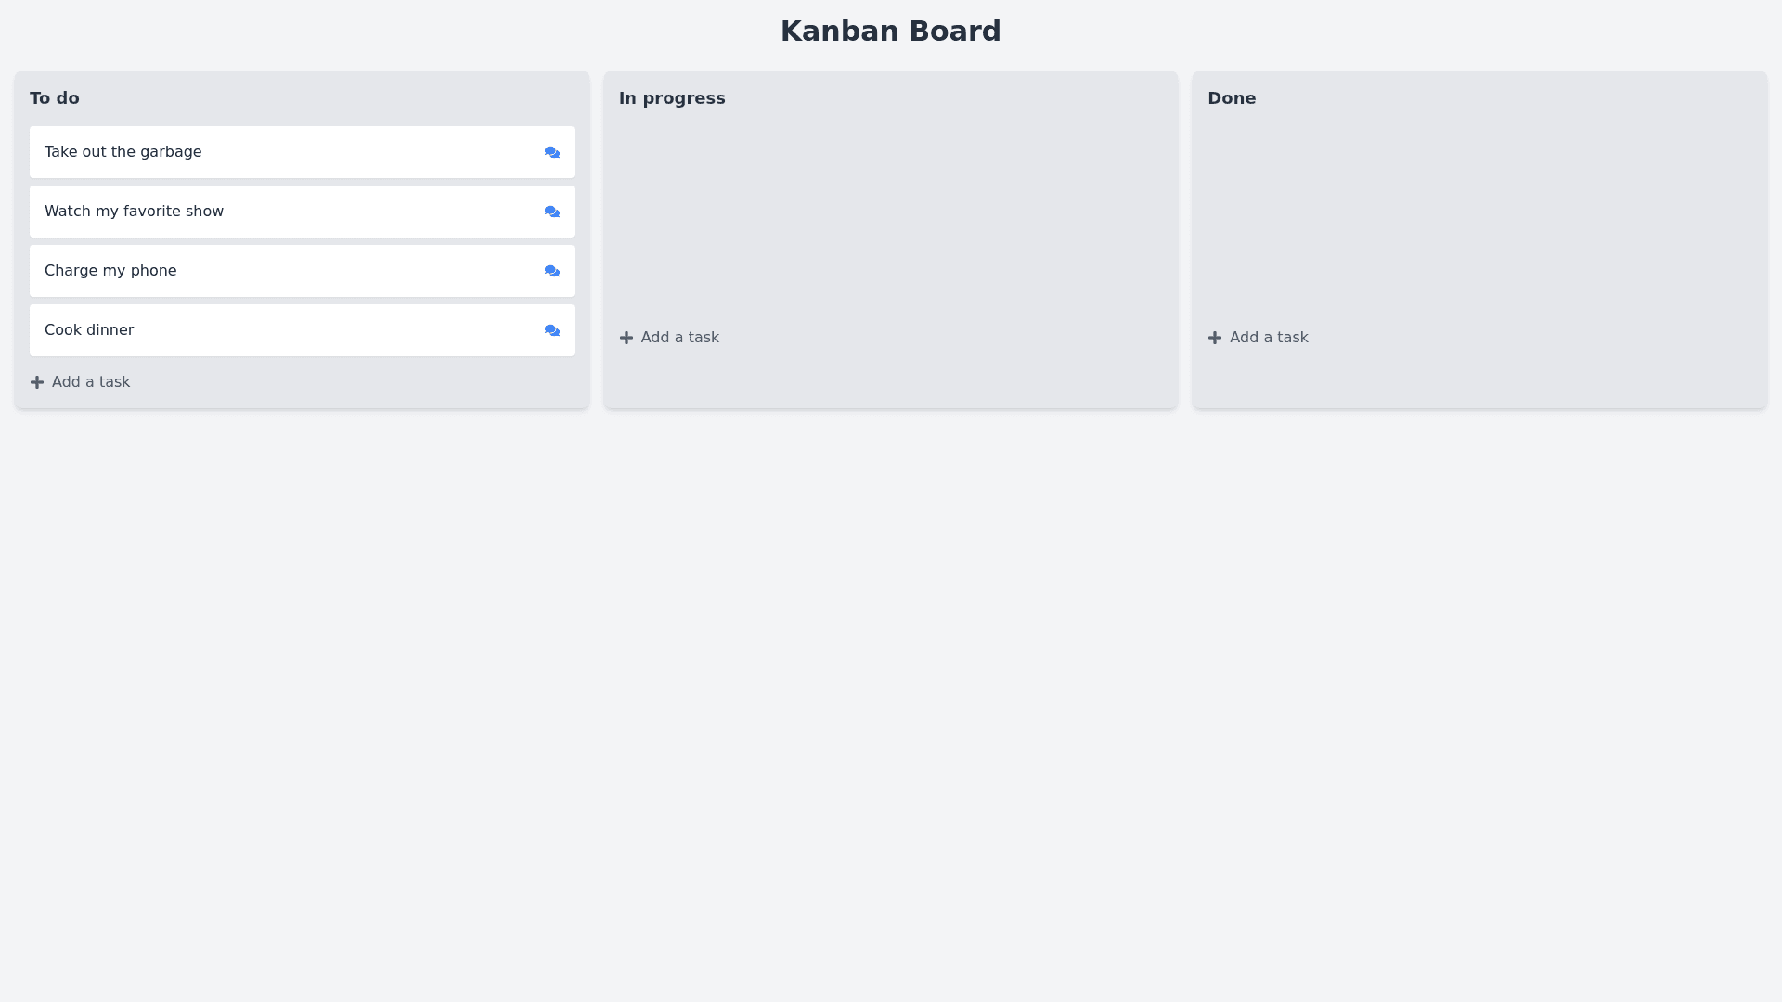1782x1002 pixels.
Task: Select the 'Charge my phone' task text
Action: coord(110,271)
